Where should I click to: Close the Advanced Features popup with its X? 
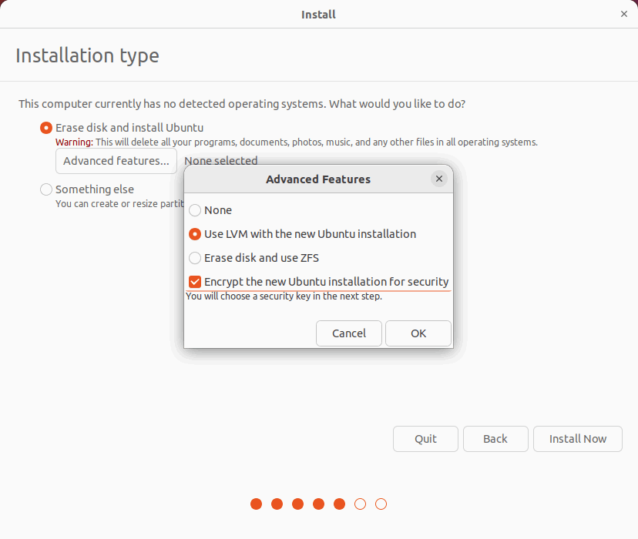(439, 179)
